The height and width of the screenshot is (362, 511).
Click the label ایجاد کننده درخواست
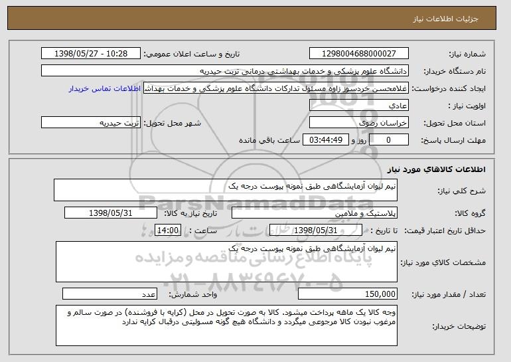point(449,88)
